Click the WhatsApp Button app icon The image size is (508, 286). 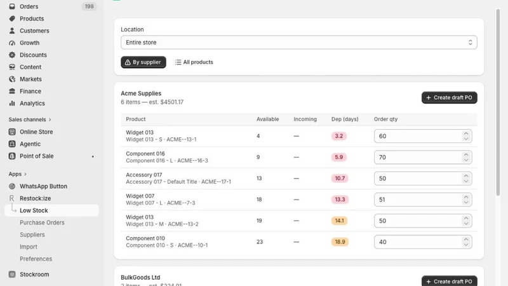[x=12, y=186]
